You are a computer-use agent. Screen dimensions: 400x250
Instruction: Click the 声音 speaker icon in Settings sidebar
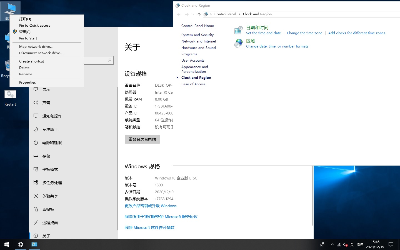pos(36,102)
